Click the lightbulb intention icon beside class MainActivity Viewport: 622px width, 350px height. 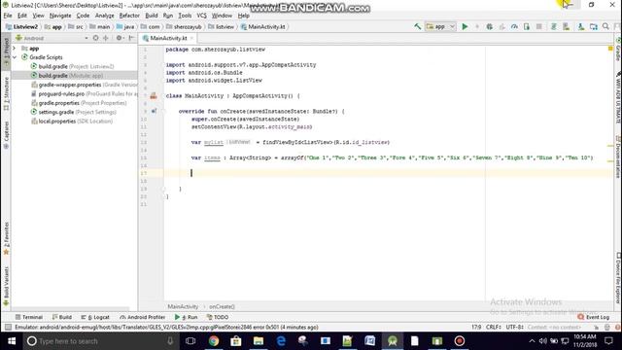(x=154, y=95)
